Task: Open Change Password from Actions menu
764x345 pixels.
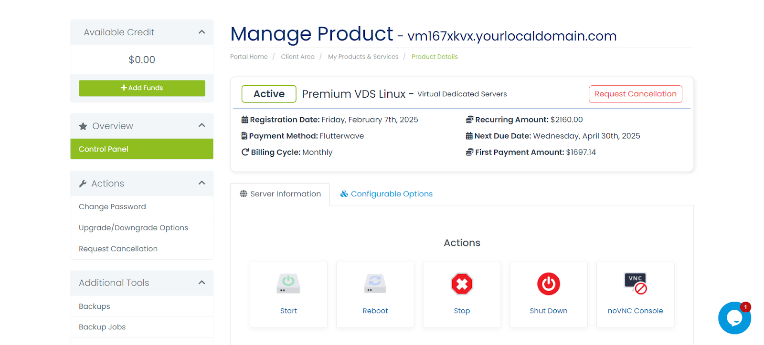Action: pos(142,207)
